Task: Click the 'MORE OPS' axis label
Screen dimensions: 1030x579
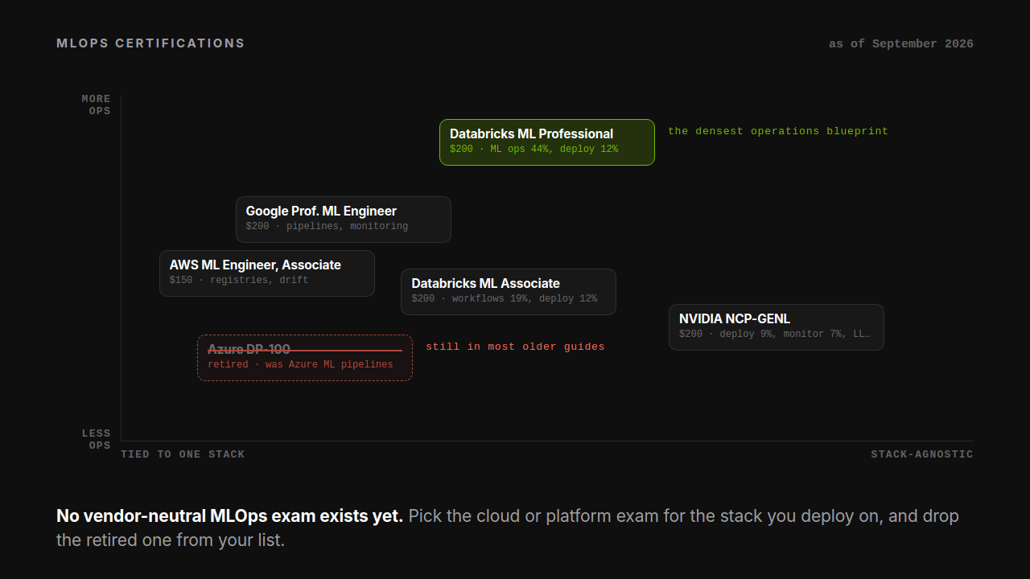Action: (x=97, y=105)
